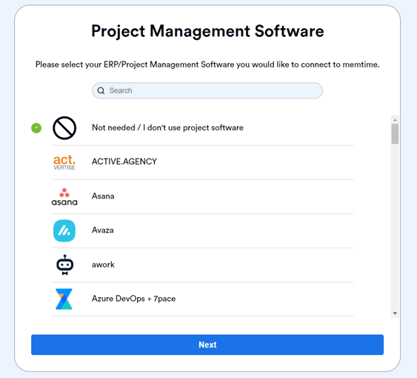Click the Asana logo icon
Screen dimensions: 417x378
point(64,196)
